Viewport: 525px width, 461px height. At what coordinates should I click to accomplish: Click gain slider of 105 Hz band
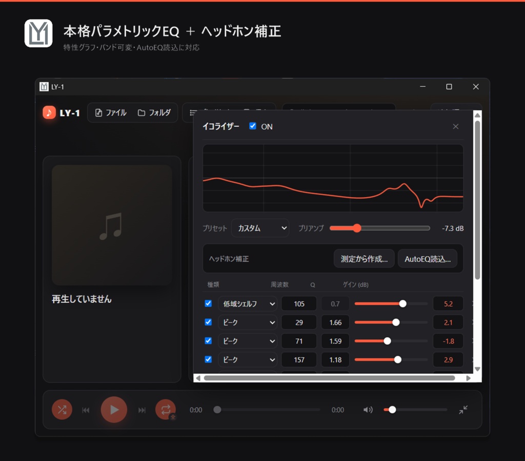click(x=391, y=303)
